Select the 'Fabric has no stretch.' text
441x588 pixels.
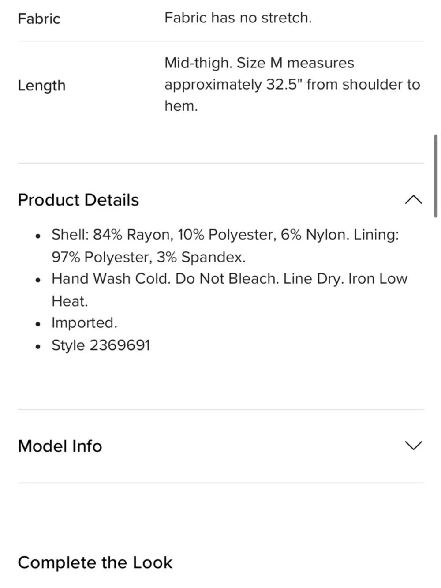coord(238,18)
